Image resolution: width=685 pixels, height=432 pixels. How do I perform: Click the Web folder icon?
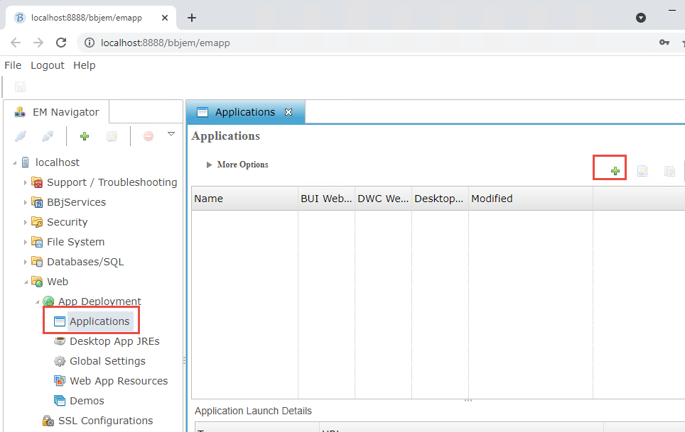tap(37, 282)
